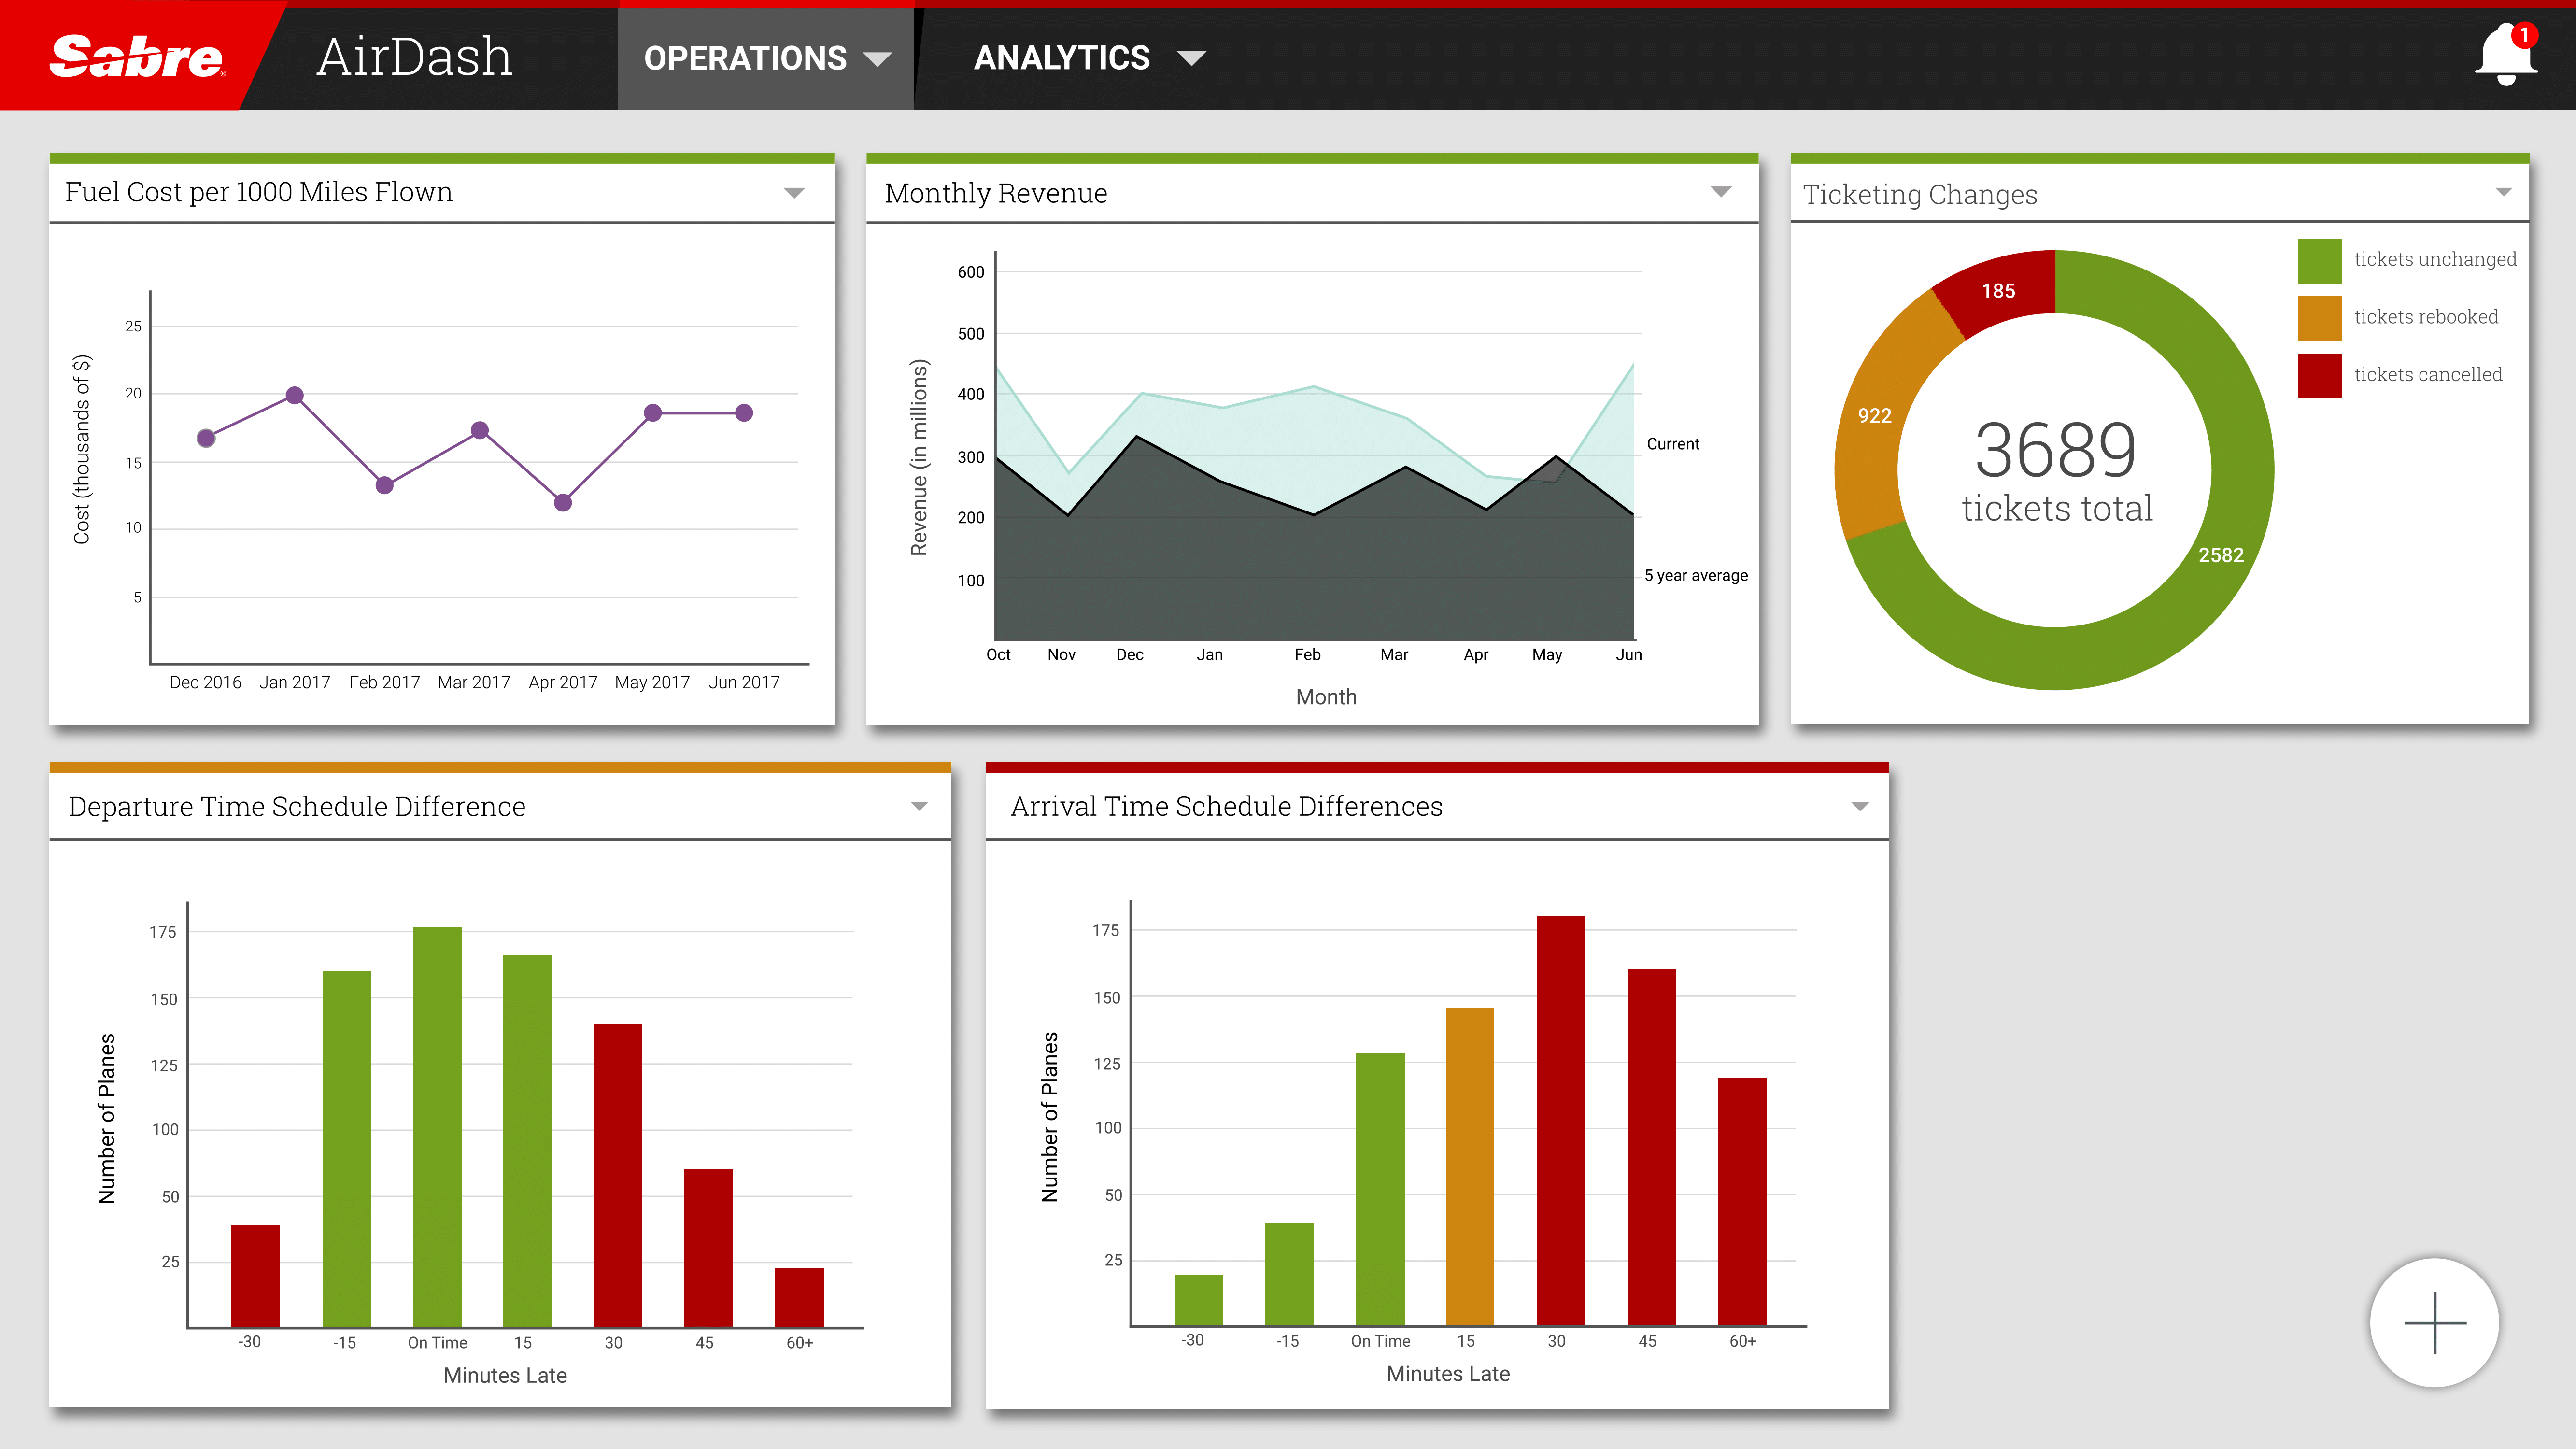Image resolution: width=2576 pixels, height=1449 pixels.
Task: Click the tickets unchanged green swatch
Action: pos(2319,260)
